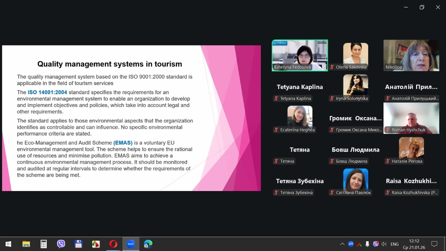Select Kateryna Fedosova's video thumbnail

pos(300,55)
